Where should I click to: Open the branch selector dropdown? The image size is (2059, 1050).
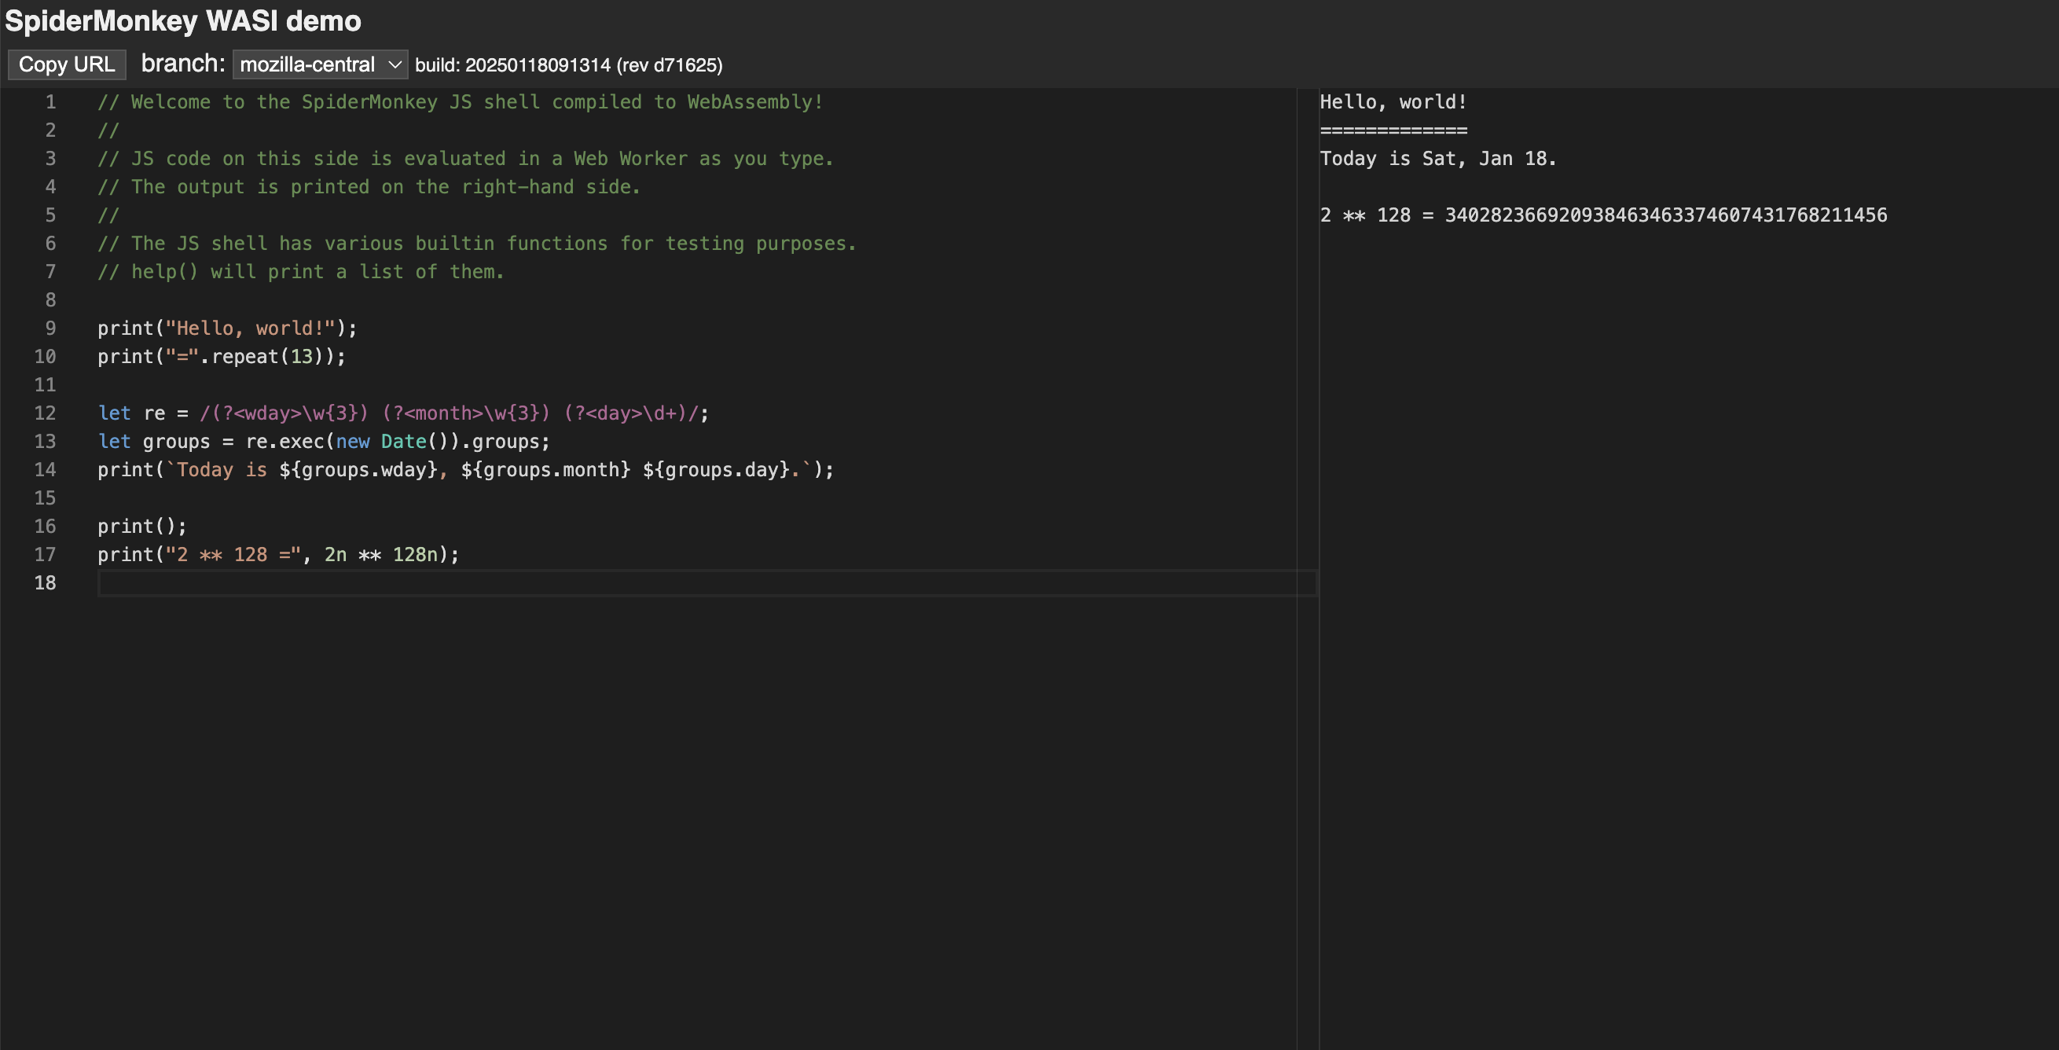tap(319, 64)
